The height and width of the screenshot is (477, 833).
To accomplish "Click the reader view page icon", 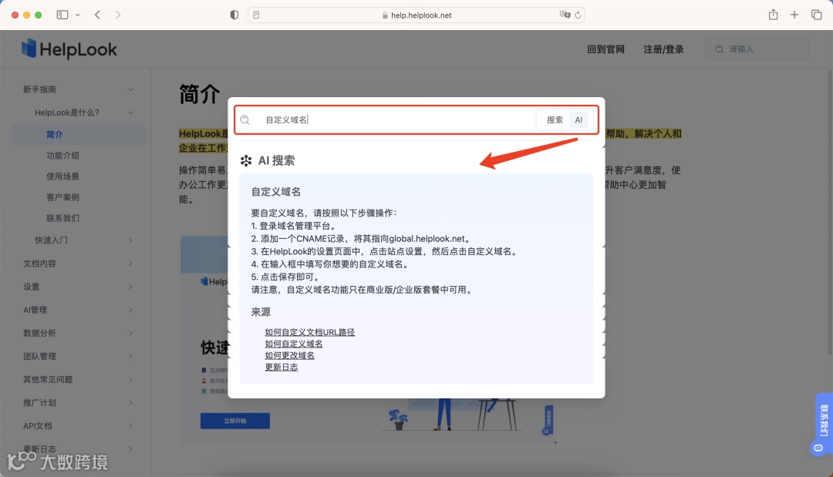I will (256, 15).
